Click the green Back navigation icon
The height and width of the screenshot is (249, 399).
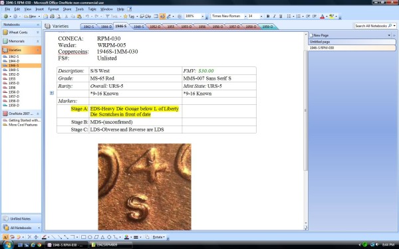(5, 16)
